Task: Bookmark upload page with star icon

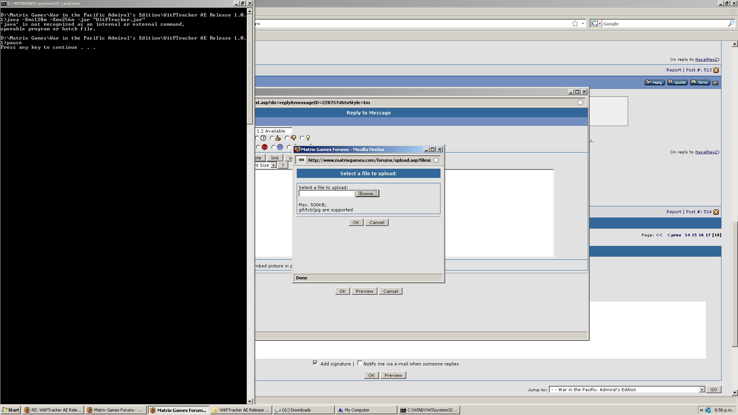Action: 436,160
